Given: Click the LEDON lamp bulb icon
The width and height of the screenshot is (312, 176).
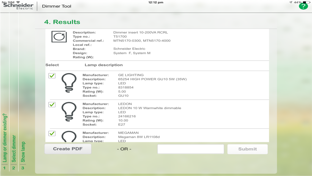Looking at the screenshot, I should tap(69, 112).
